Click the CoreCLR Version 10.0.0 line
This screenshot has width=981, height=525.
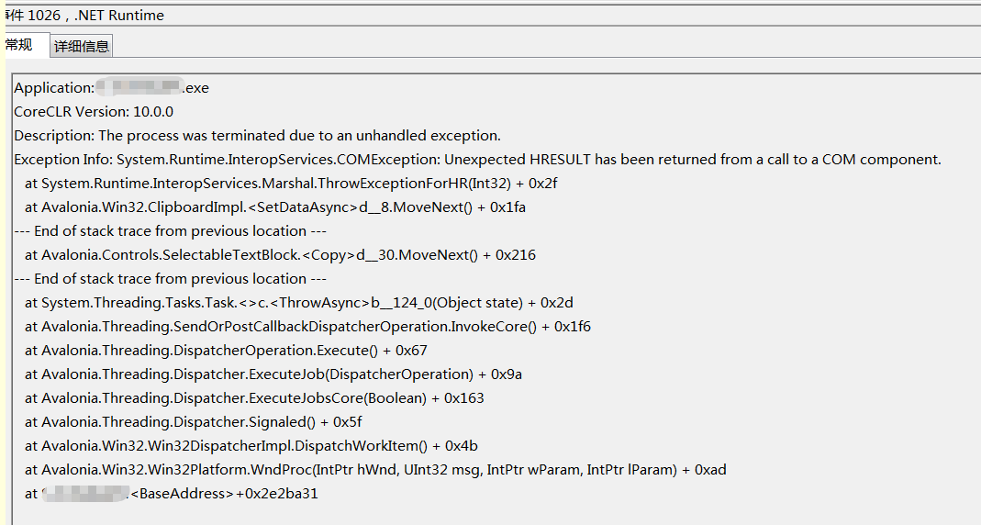(x=94, y=112)
